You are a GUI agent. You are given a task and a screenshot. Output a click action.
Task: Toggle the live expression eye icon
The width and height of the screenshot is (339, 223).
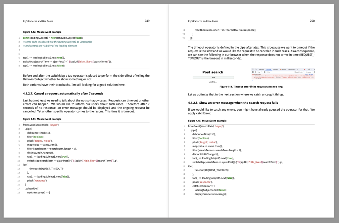point(265,72)
